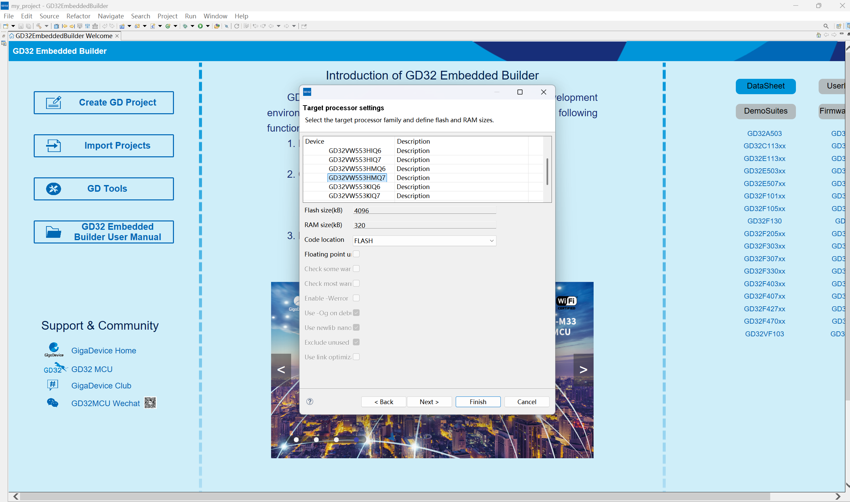850x502 pixels.
Task: Click the Finish button in dialog
Action: click(478, 401)
